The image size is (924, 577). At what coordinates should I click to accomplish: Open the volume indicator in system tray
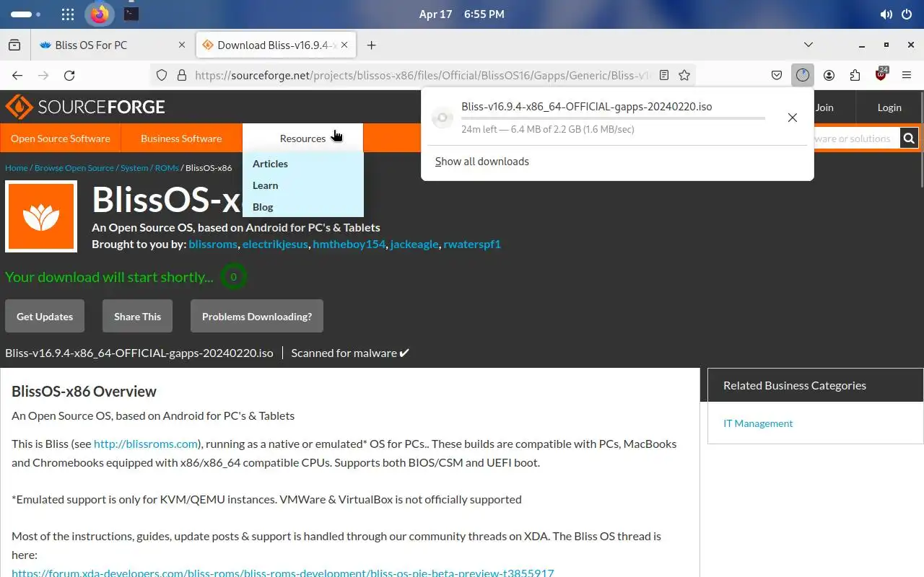click(x=886, y=14)
